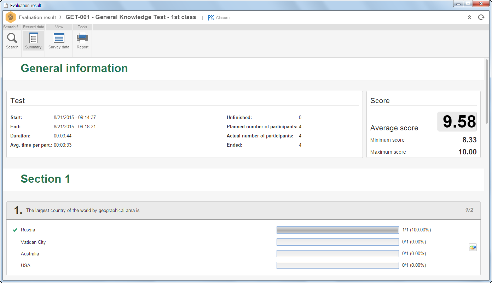Click the Evaluation result hexagon logo
492x283 pixels.
(11, 17)
